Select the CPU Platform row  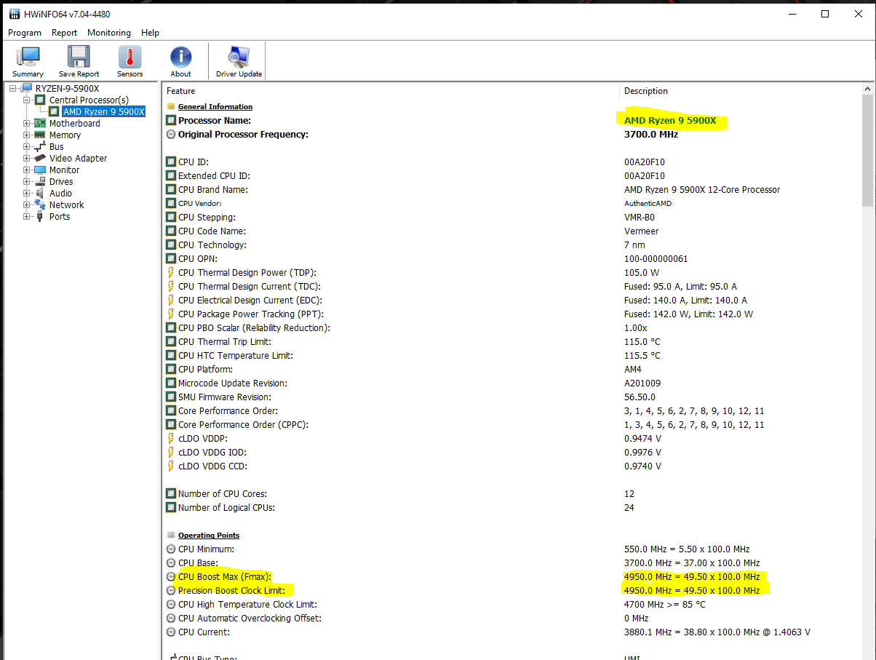point(512,369)
